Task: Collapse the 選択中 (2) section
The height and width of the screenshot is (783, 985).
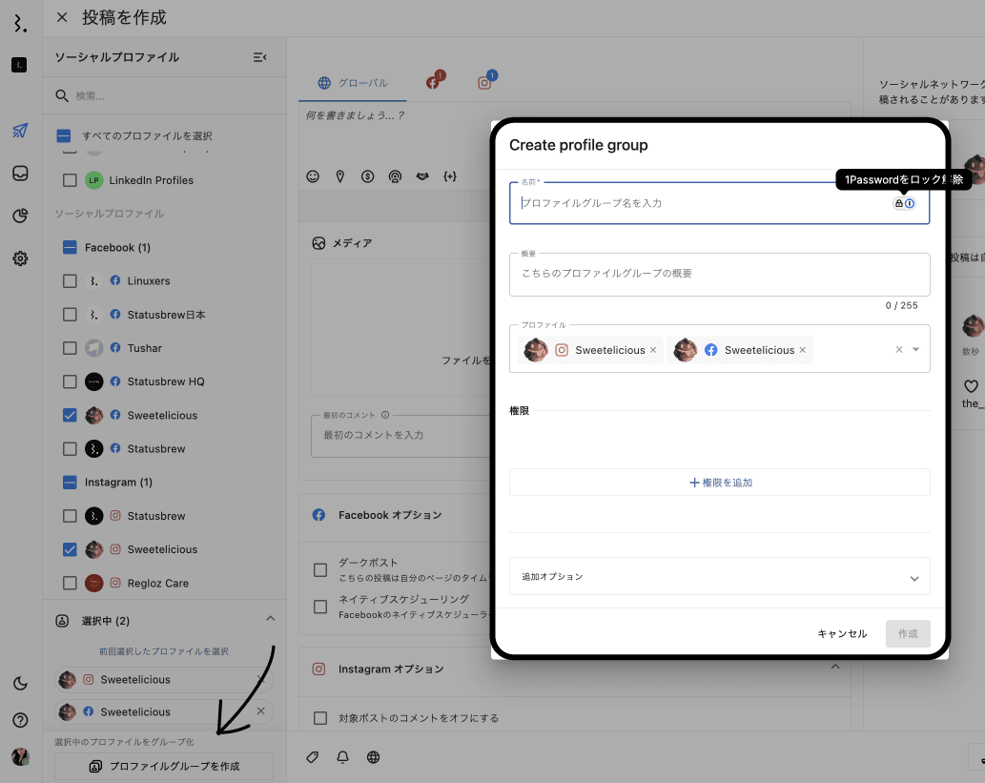Action: (x=270, y=620)
